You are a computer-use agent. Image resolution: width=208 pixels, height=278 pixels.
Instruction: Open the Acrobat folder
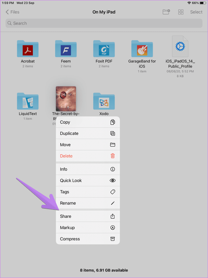click(x=28, y=49)
